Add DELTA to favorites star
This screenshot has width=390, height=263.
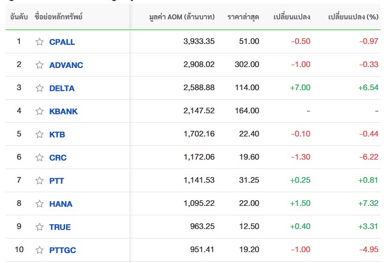point(39,88)
